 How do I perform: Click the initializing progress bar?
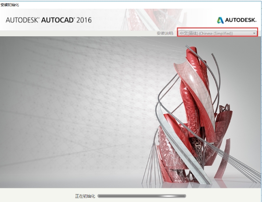(x=142, y=196)
